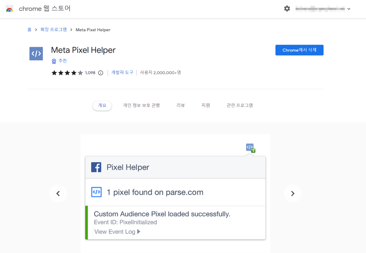Click the 사용자 2,000,000+명 text
Viewport: 366px width, 253px height.
pos(160,73)
